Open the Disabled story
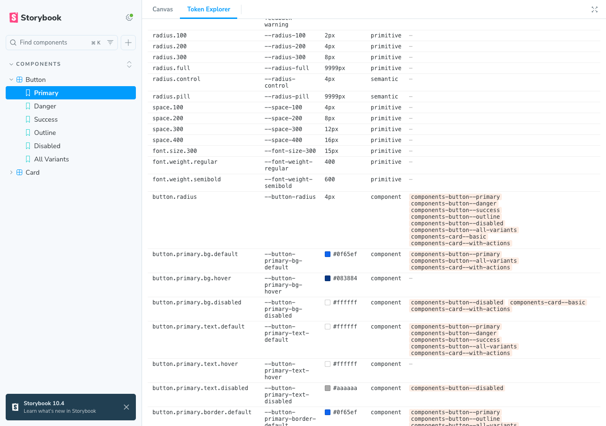This screenshot has width=606, height=426. coord(71,146)
